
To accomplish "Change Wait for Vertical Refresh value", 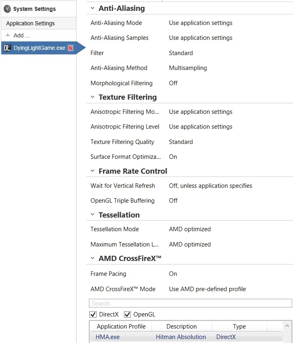I will click(210, 186).
